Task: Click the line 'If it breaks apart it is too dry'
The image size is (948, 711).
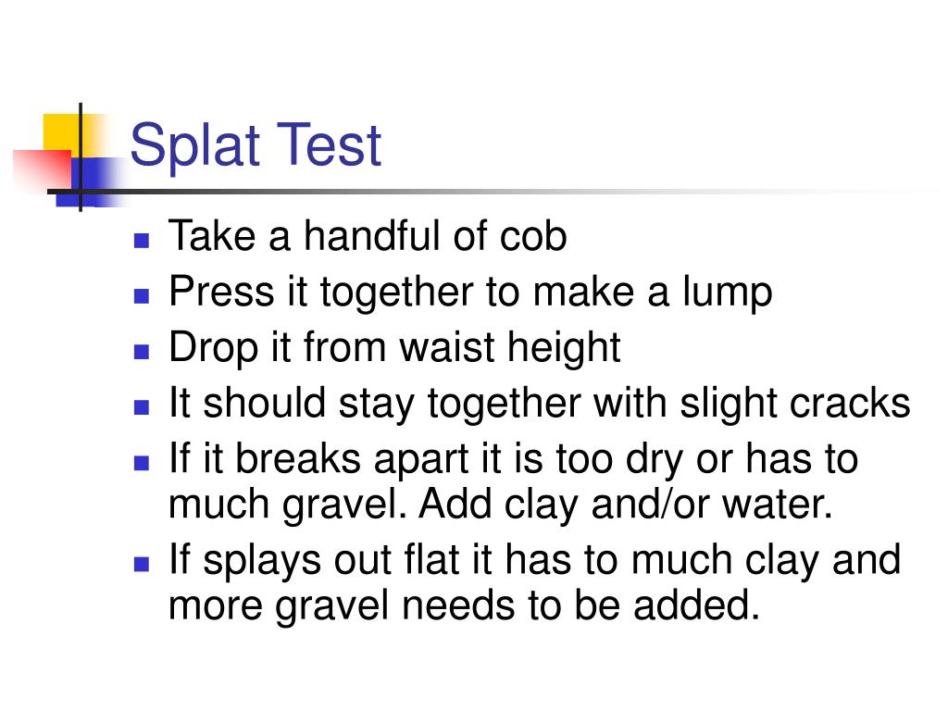Action: 513,459
